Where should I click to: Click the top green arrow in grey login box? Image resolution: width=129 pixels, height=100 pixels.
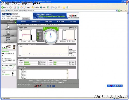coord(15,21)
